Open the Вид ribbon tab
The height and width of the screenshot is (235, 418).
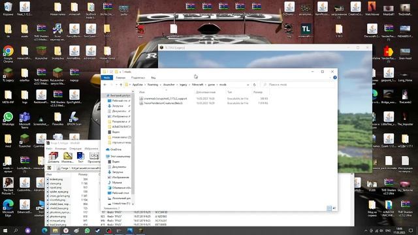tap(153, 78)
